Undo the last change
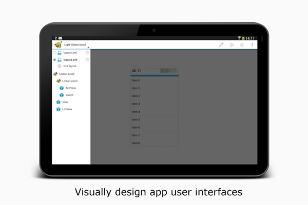Viewport: 308px width, 205px height. click(x=232, y=45)
